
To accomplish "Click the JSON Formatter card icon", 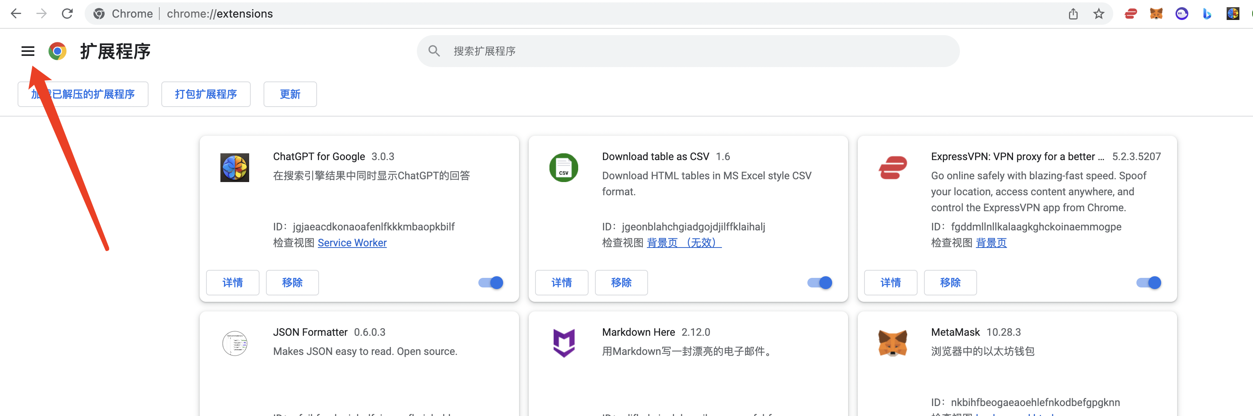I will 234,343.
